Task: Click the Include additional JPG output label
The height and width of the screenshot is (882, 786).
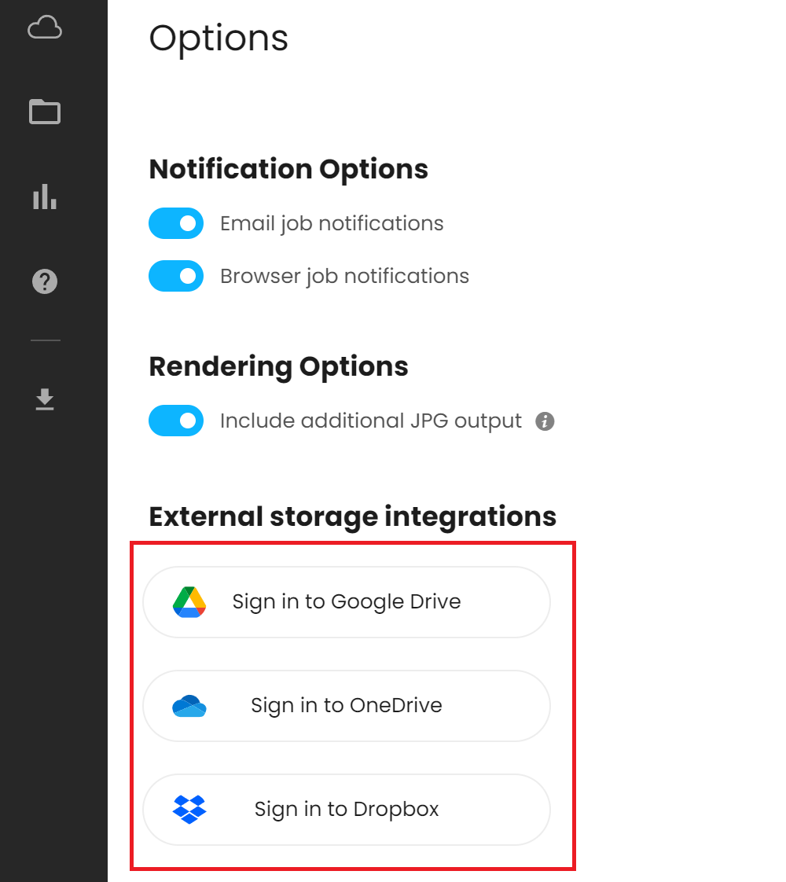Action: 370,421
